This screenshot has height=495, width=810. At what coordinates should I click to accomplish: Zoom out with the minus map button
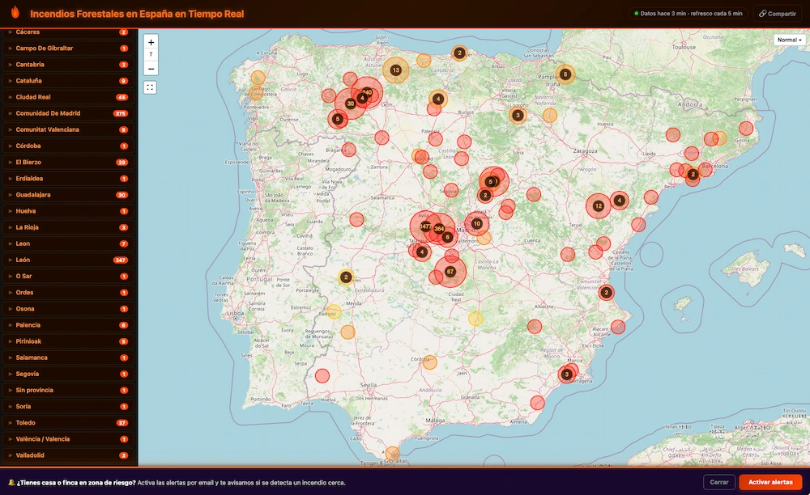coord(151,69)
